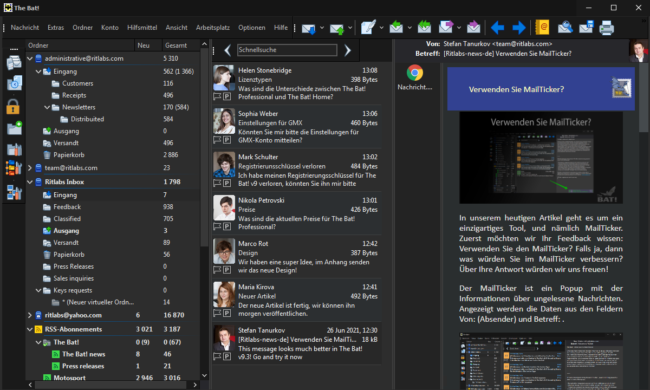
Task: Click the Send queued mail toolbar icon
Action: coord(337,28)
